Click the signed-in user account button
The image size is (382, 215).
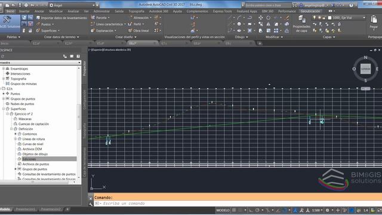pyautogui.click(x=315, y=5)
